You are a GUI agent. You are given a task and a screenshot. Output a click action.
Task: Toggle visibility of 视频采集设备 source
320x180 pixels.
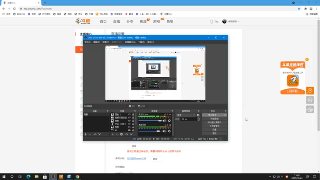point(129,118)
